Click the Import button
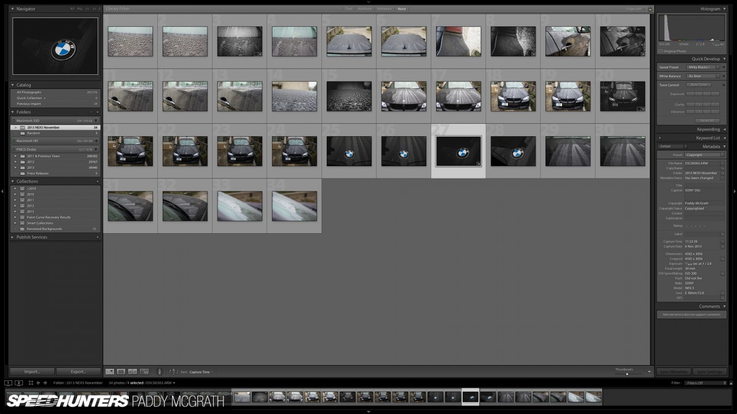Image resolution: width=737 pixels, height=414 pixels. [x=32, y=372]
